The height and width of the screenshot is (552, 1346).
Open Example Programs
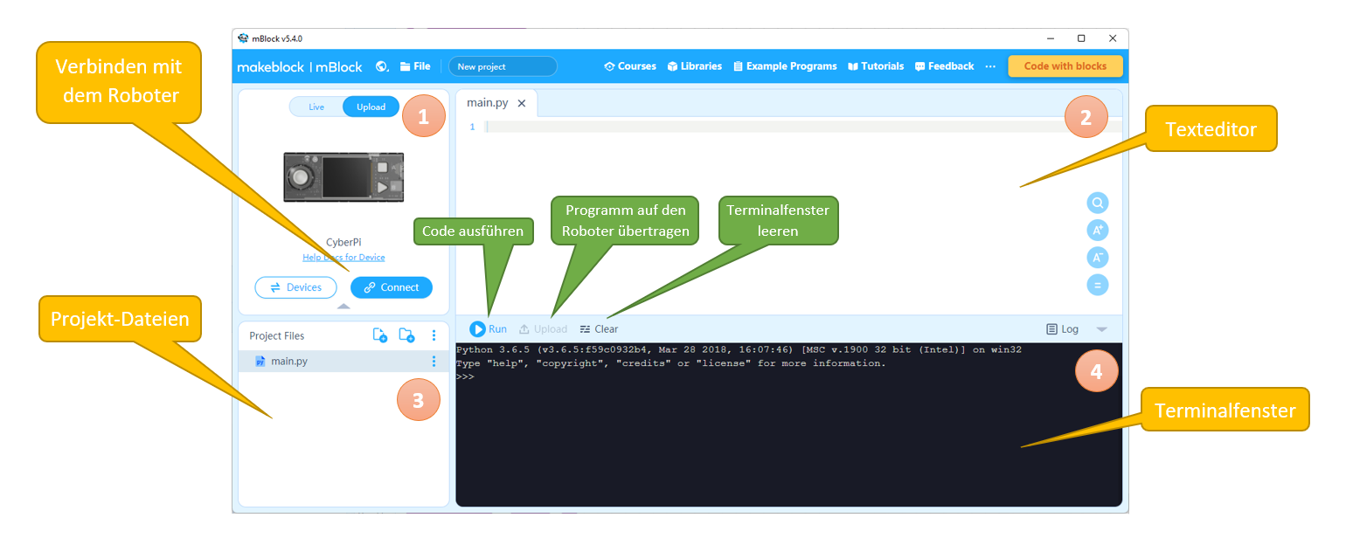(785, 66)
